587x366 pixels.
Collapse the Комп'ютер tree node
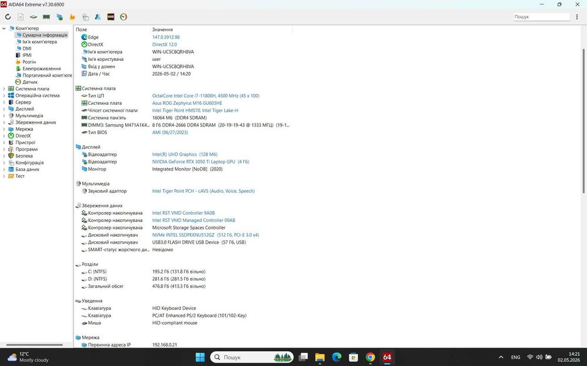click(x=4, y=28)
